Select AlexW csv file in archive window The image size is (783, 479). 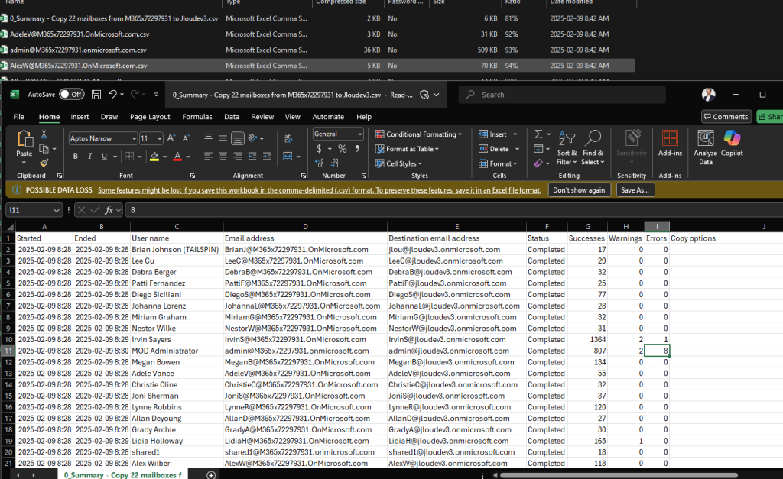click(79, 66)
